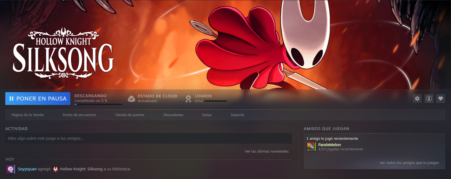Image resolution: width=451 pixels, height=179 pixels.
Task: Open the achievements ribbon icon
Action: tap(188, 99)
